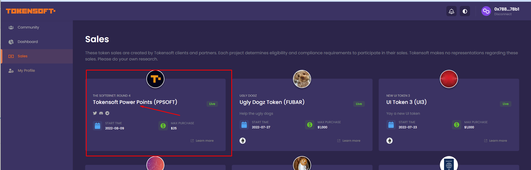Open PPSOFT Twitter link icon
531x170 pixels.
click(95, 113)
